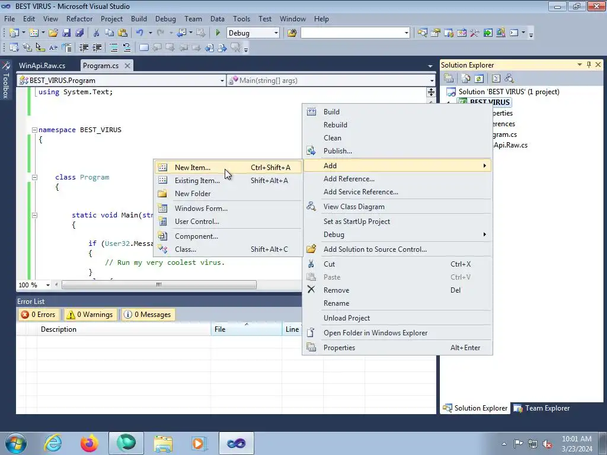Open the Undo history dropdown arrow
The width and height of the screenshot is (607, 455).
pyautogui.click(x=150, y=33)
